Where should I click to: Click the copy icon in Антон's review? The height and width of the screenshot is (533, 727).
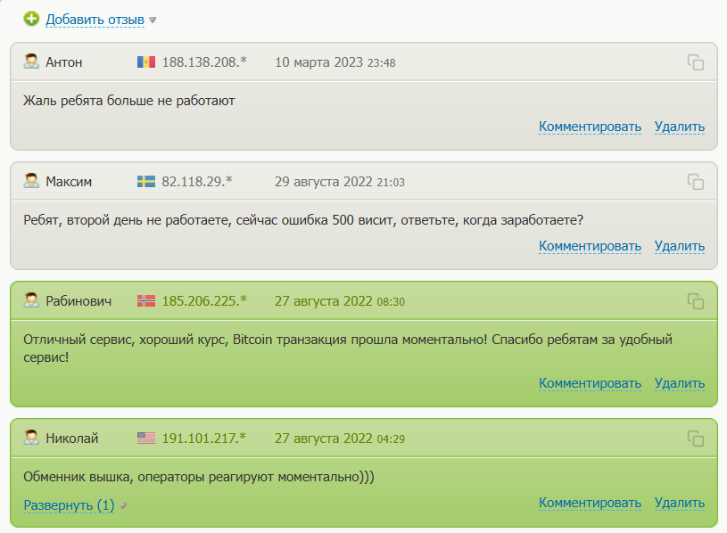[696, 62]
